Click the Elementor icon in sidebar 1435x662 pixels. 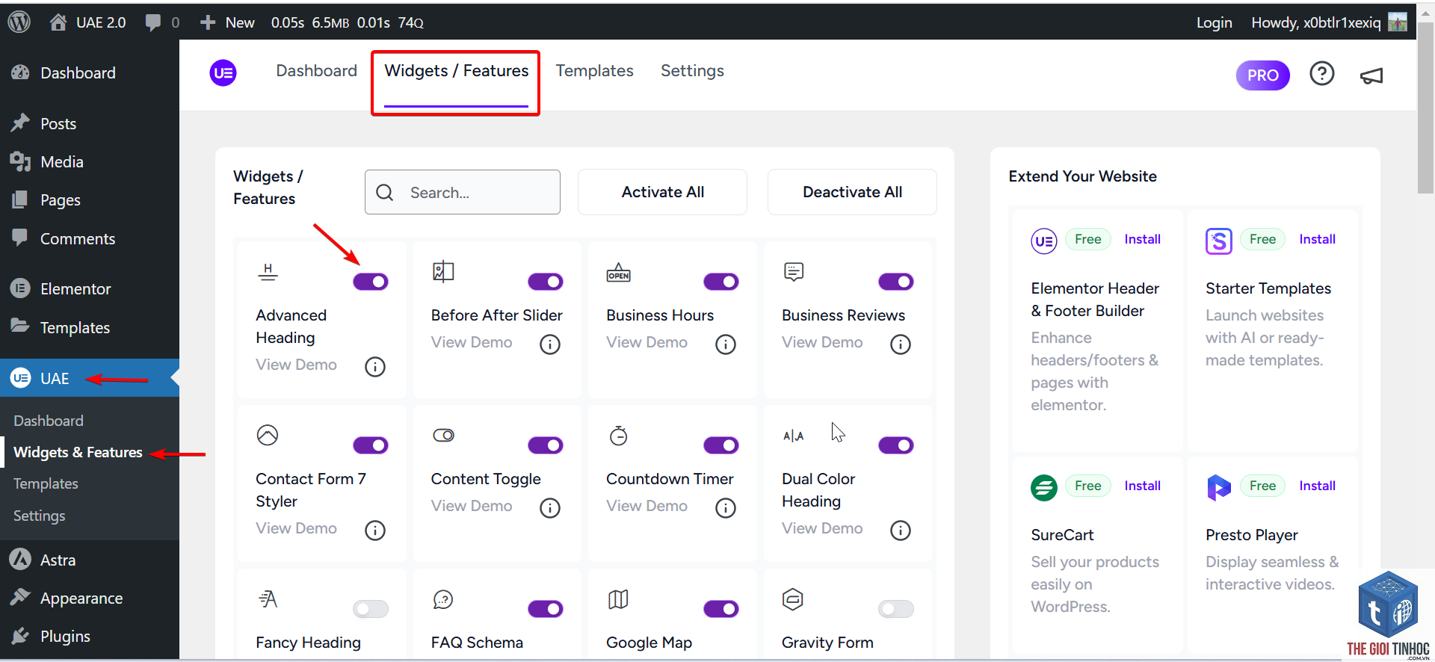(x=20, y=288)
